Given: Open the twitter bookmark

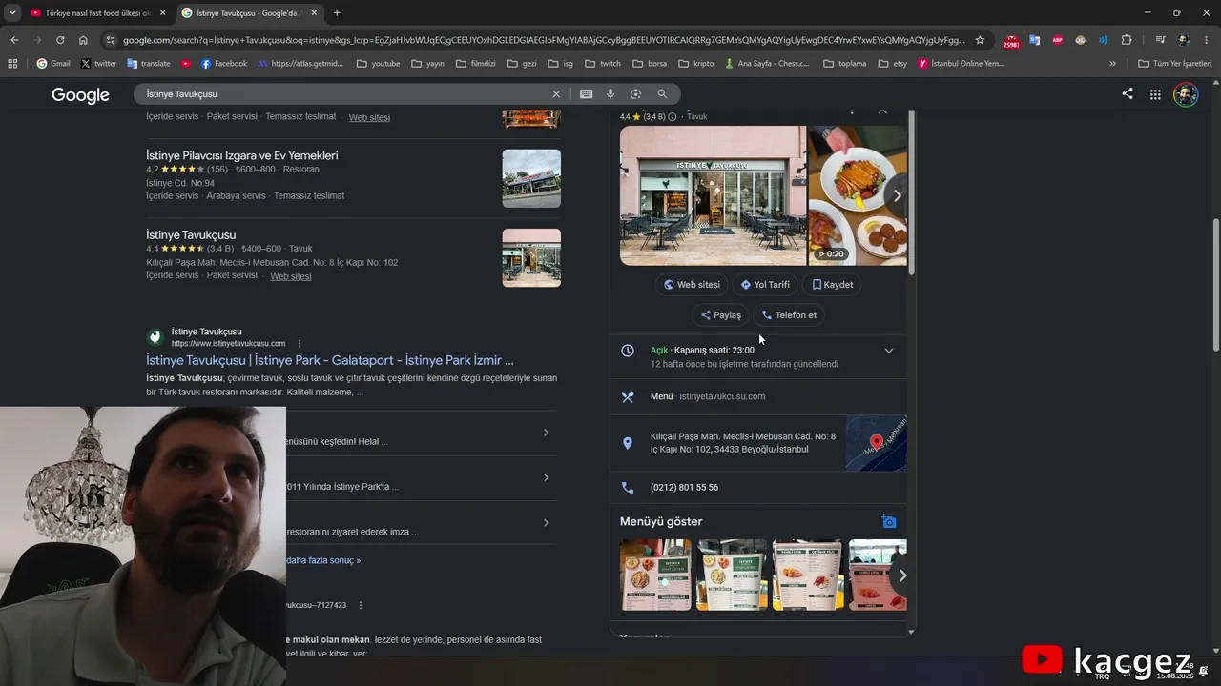Looking at the screenshot, I should [98, 64].
